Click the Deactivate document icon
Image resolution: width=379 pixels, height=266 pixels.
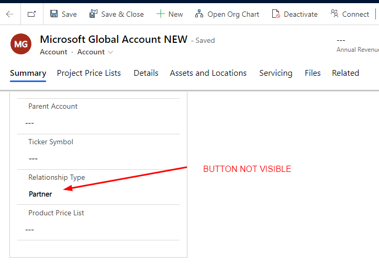click(x=276, y=14)
